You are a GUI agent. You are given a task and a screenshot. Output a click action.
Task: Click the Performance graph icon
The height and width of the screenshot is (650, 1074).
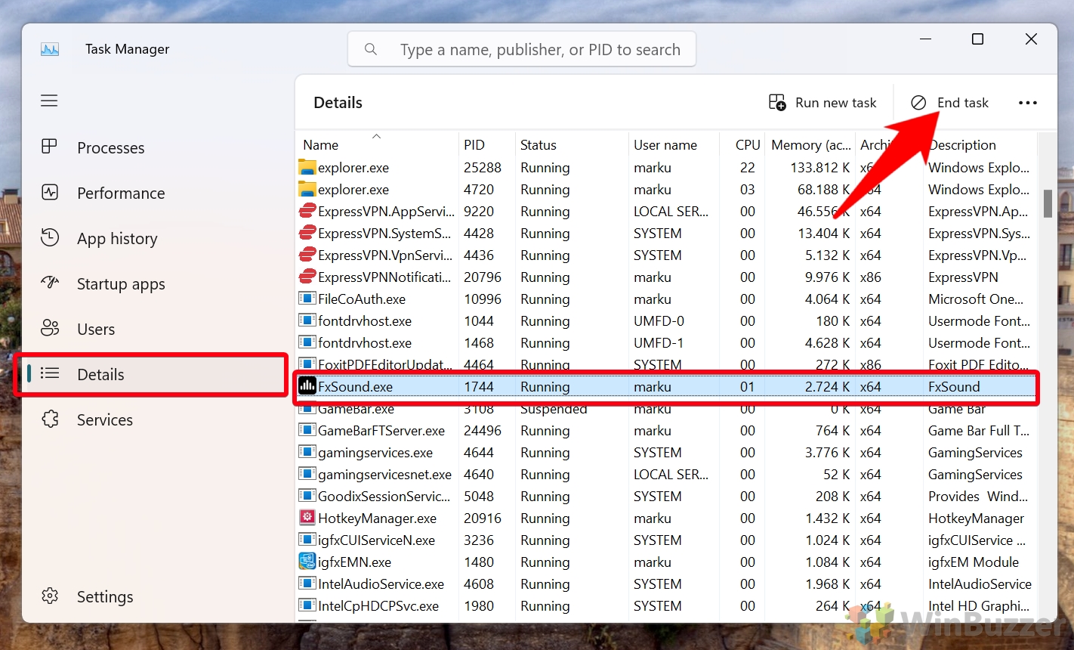pyautogui.click(x=50, y=192)
